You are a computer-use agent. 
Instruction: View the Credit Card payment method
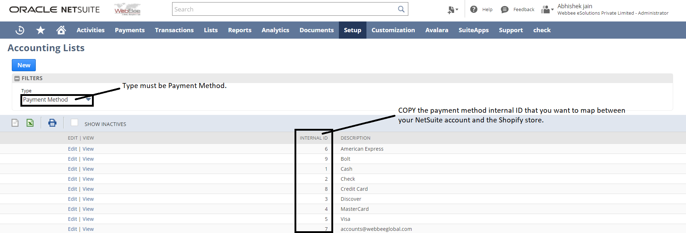click(88, 189)
